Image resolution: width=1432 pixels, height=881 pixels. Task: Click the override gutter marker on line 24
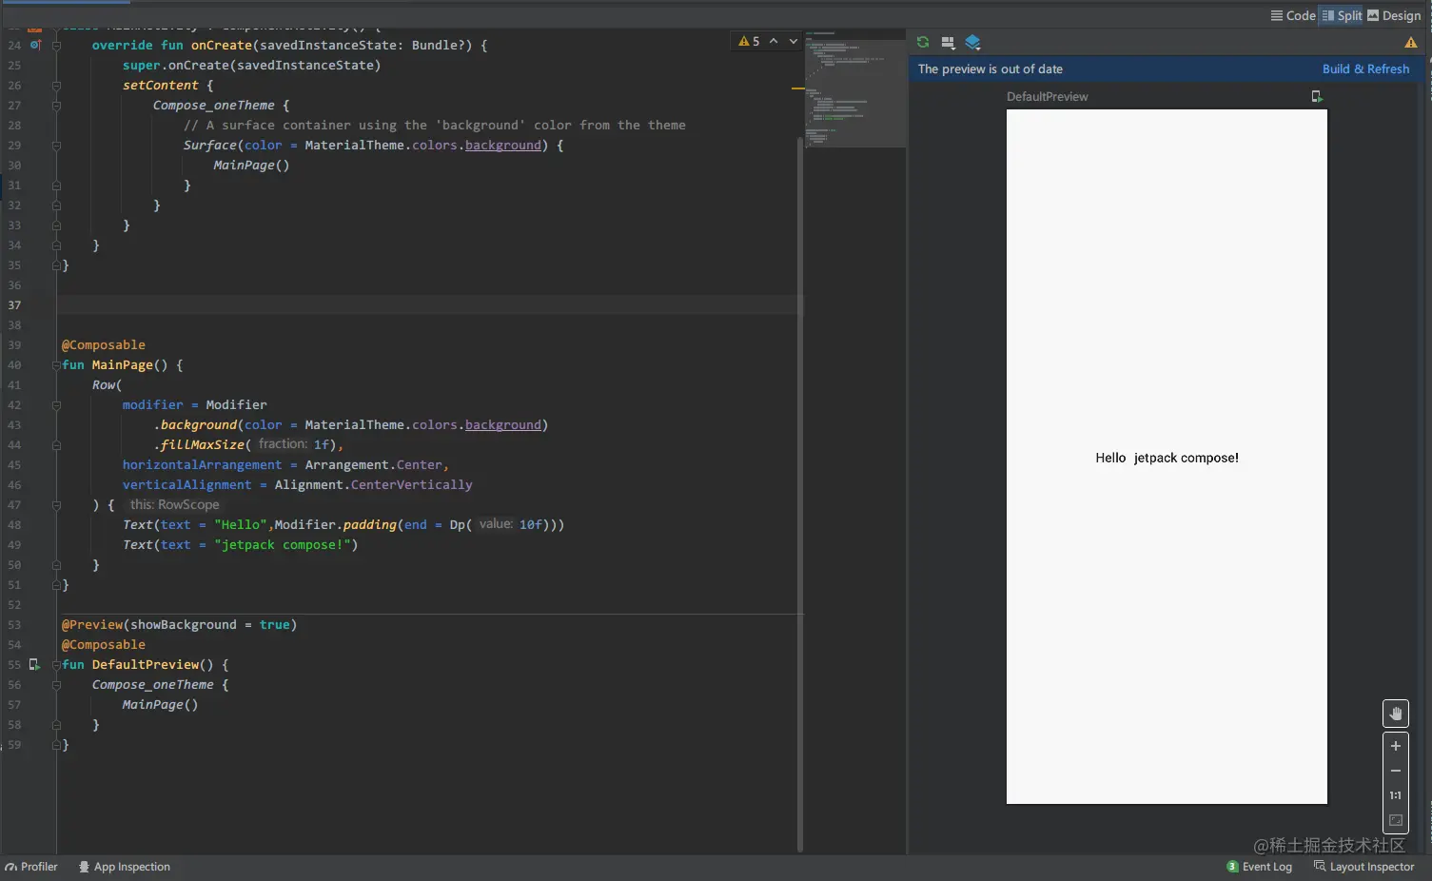tap(35, 45)
